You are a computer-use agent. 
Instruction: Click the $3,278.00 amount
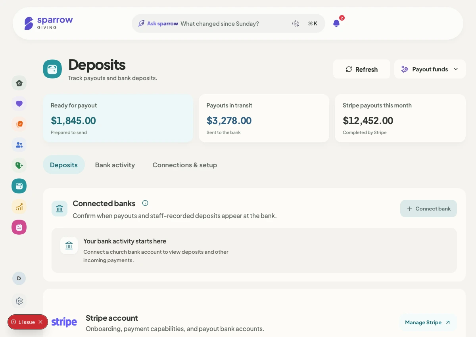[x=229, y=121]
